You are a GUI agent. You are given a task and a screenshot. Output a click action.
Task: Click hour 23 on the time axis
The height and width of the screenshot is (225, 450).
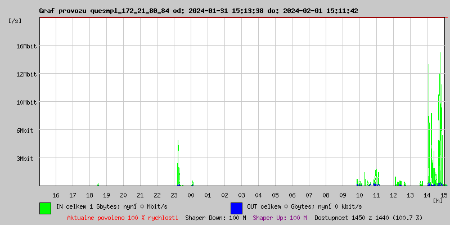tap(174, 195)
